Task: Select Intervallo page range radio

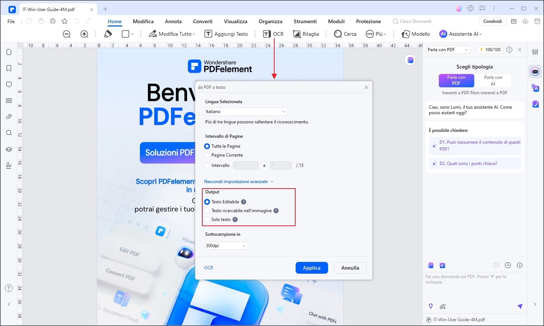Action: (207, 165)
